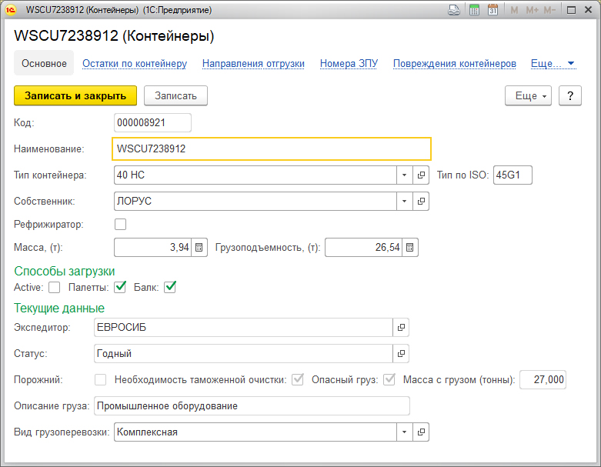Click the print icon in title bar
This screenshot has height=467, width=601.
tap(454, 10)
